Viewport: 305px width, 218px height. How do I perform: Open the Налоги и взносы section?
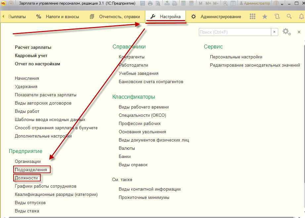coord(62,16)
